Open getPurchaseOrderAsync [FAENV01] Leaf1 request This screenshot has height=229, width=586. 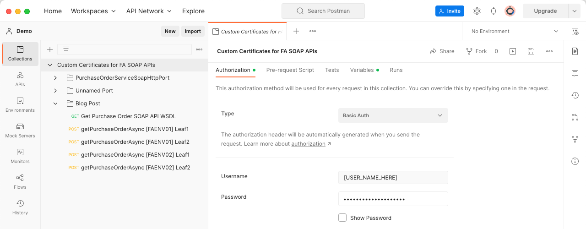click(124, 129)
